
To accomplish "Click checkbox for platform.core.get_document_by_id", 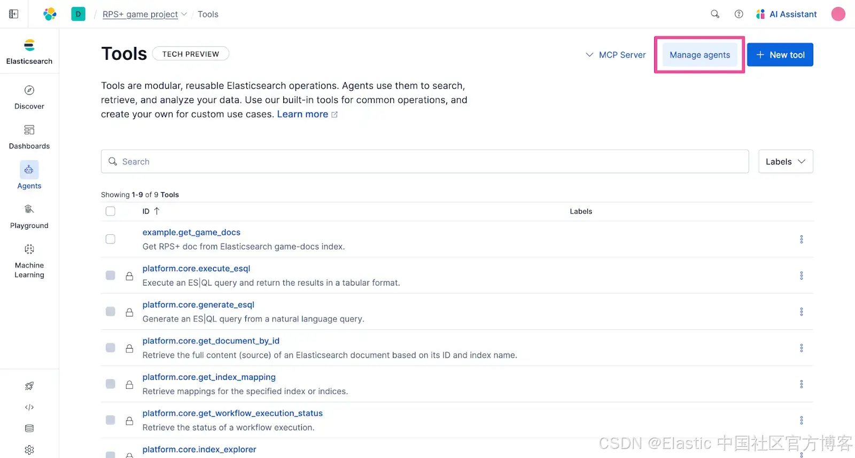I will coord(111,348).
